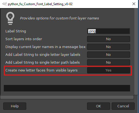The image size is (139, 113).
Task: Click the Create new letter faces label
Action: click(x=41, y=70)
